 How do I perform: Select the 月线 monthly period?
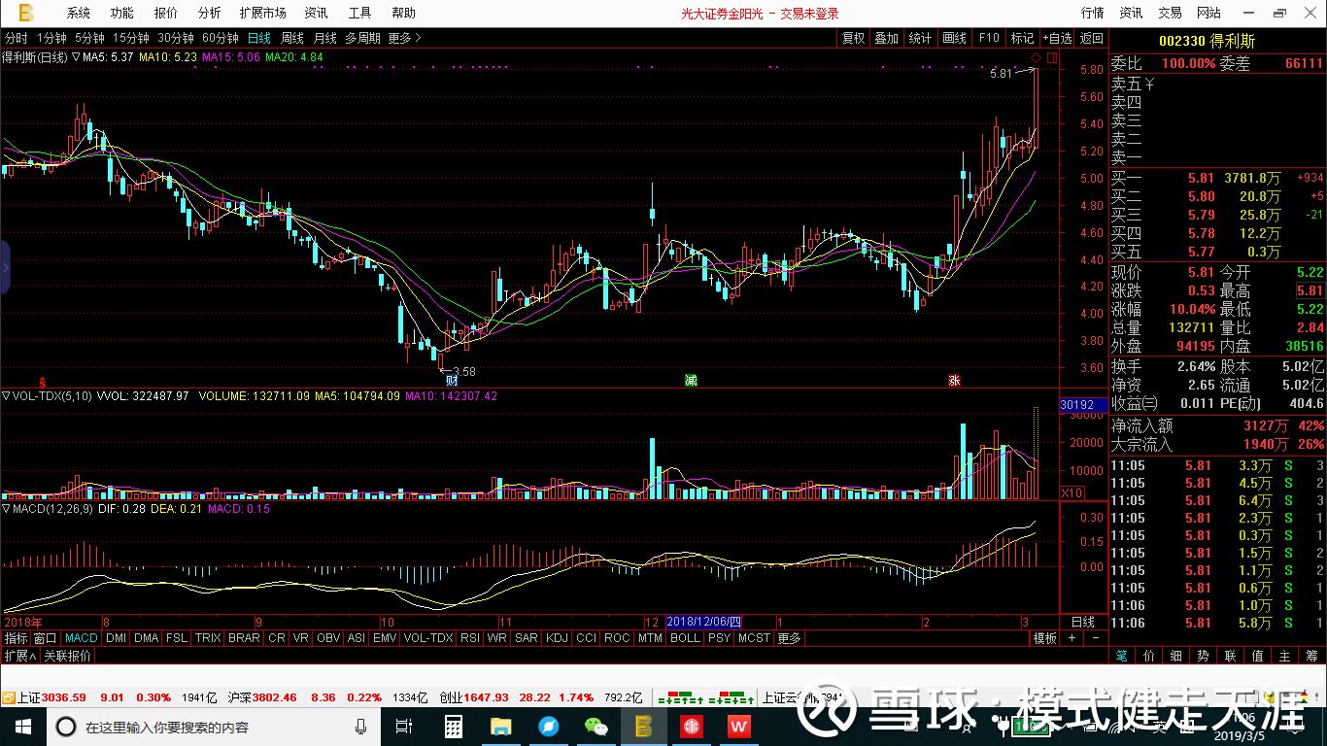[x=324, y=38]
